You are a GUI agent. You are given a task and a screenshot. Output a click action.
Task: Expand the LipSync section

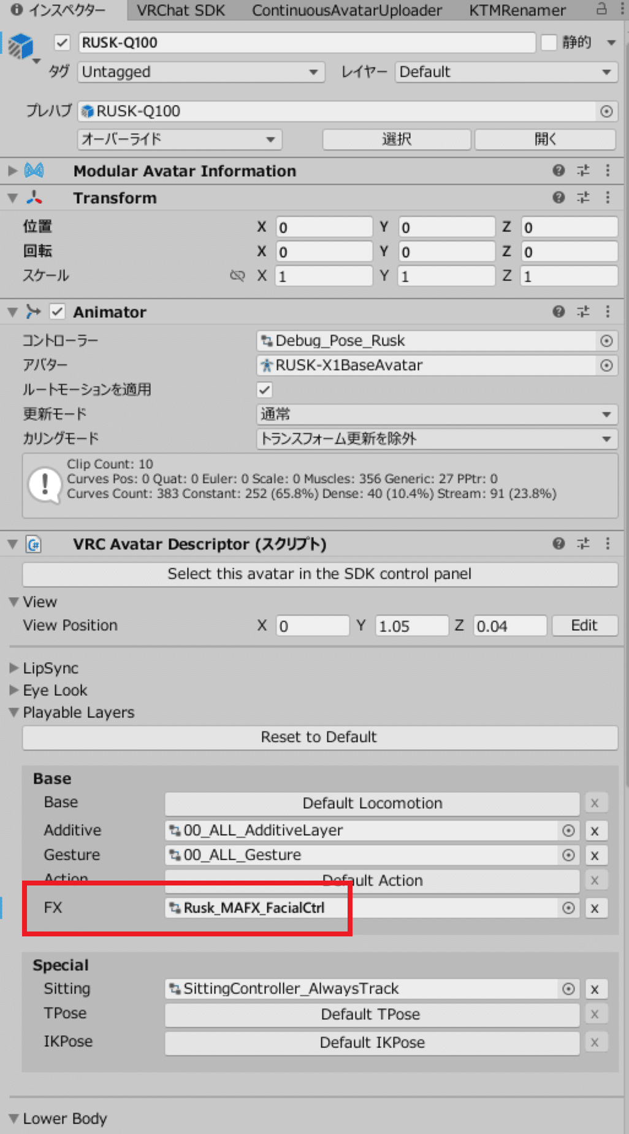(14, 668)
